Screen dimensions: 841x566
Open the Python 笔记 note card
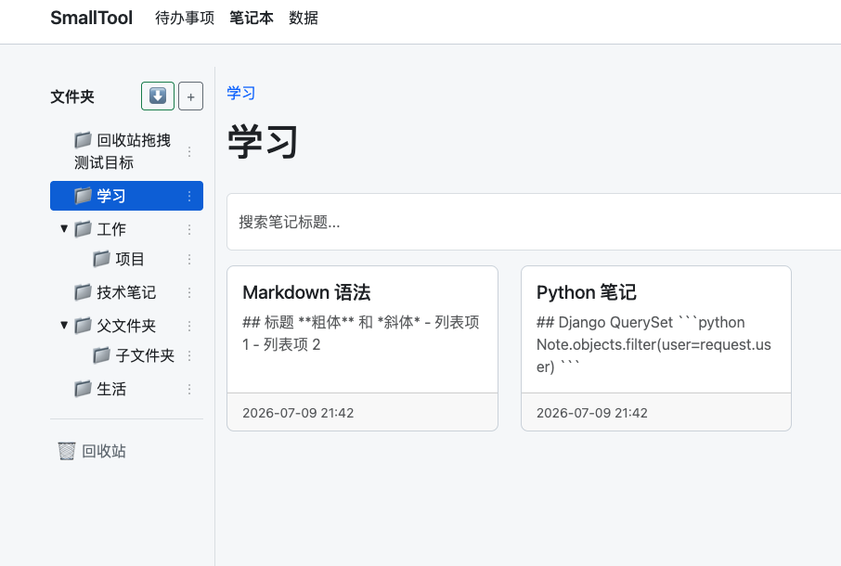[656, 348]
